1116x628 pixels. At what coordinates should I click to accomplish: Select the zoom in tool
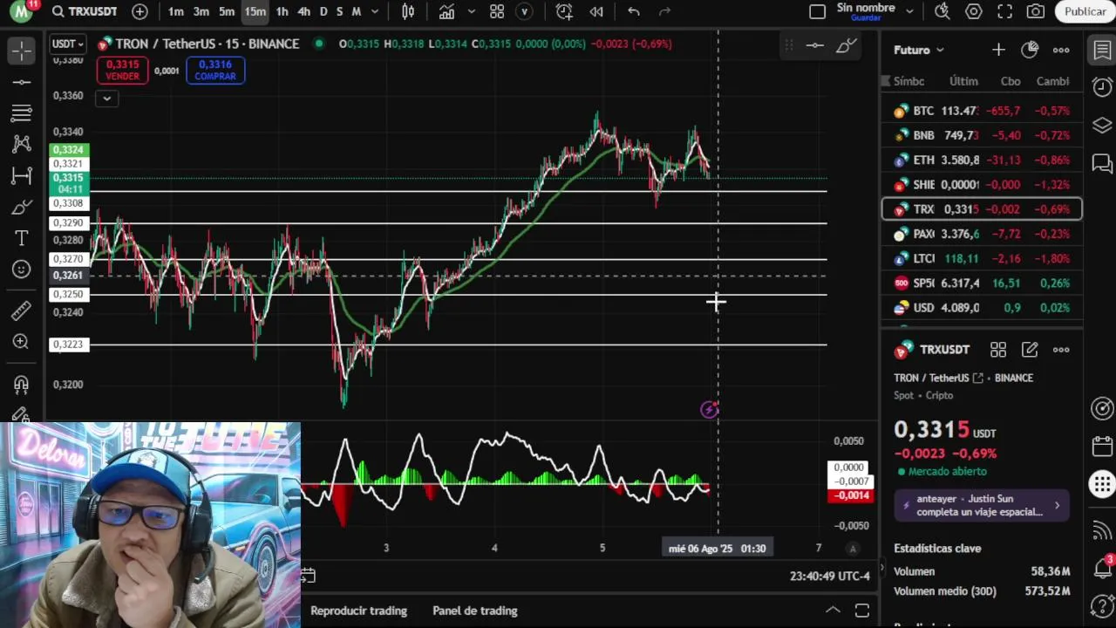pos(22,342)
